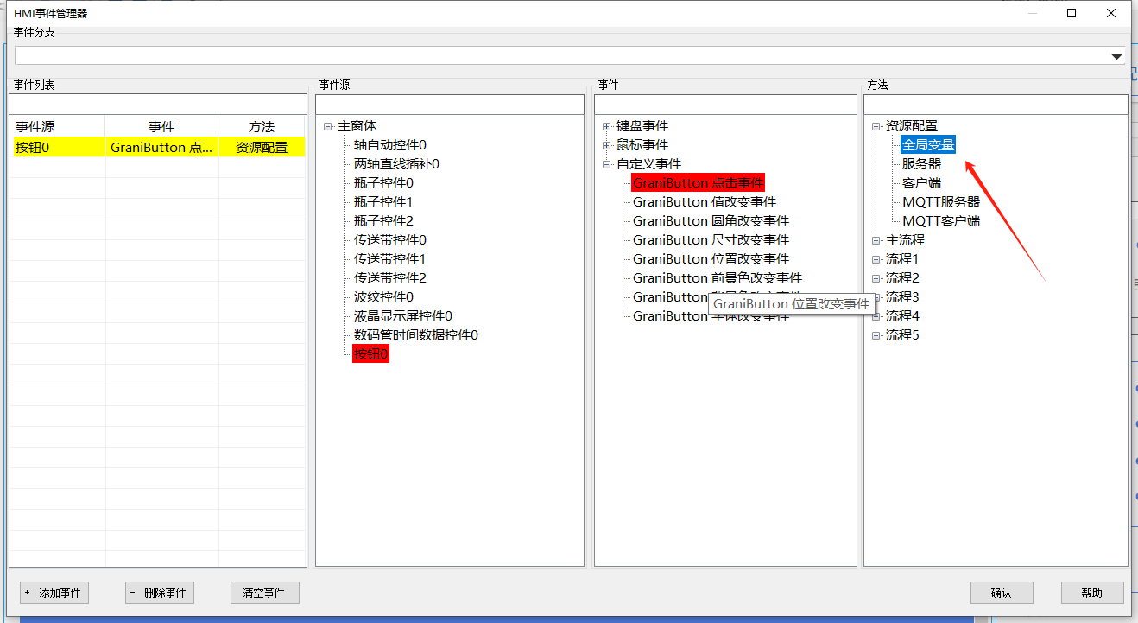Click the 清空事件 button
1138x623 pixels.
point(265,593)
